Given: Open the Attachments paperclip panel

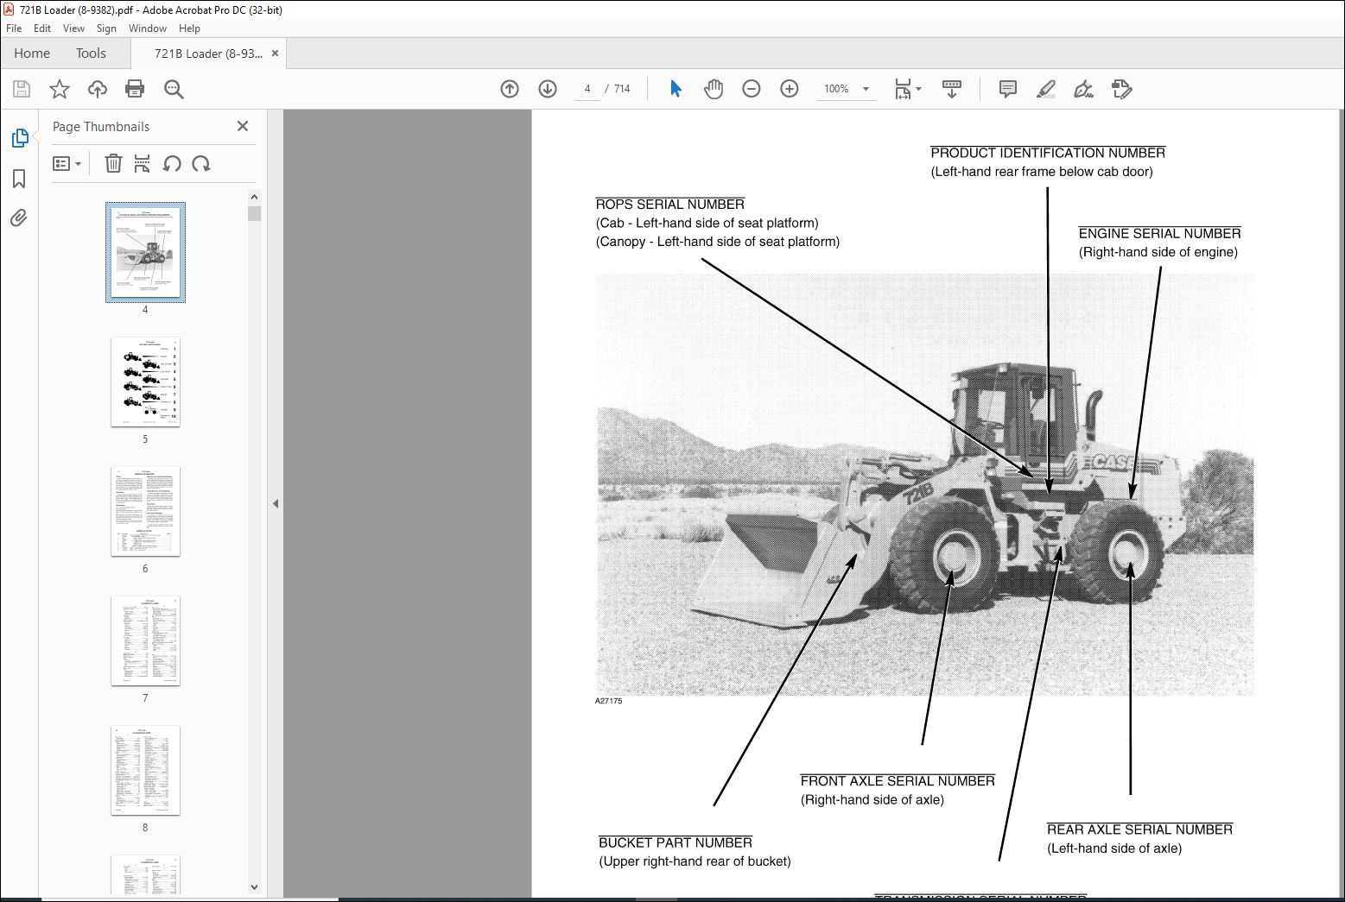Looking at the screenshot, I should (x=19, y=218).
